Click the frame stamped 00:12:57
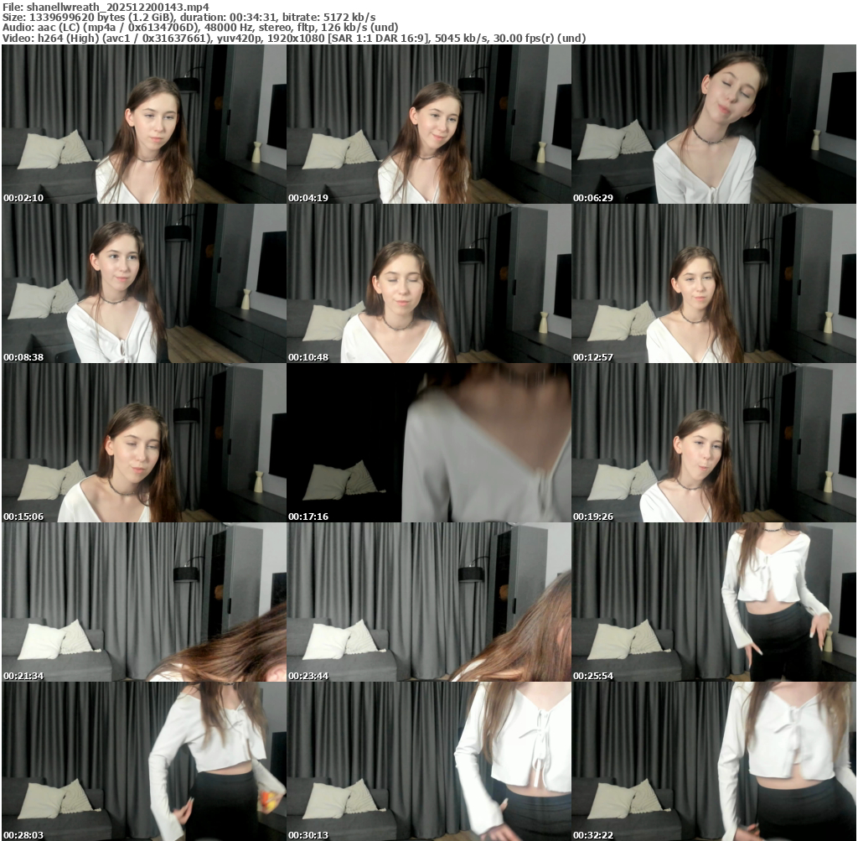The height and width of the screenshot is (841, 858). click(x=714, y=283)
